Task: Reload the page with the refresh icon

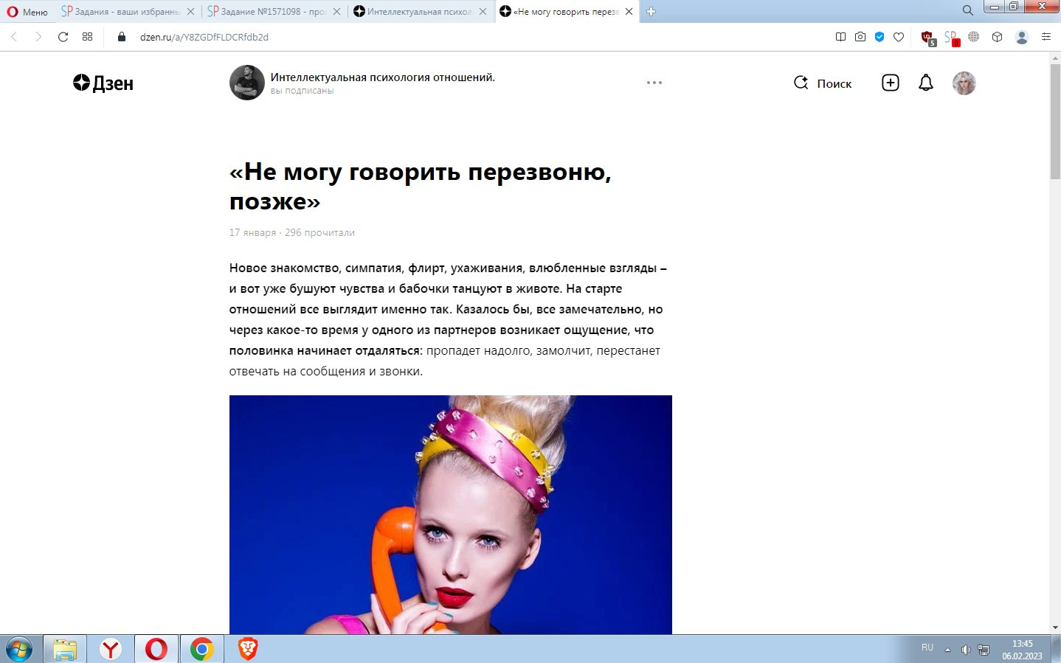Action: (x=63, y=37)
